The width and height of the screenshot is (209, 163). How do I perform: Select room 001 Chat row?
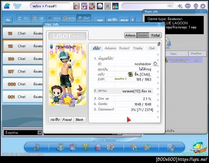click(23, 97)
